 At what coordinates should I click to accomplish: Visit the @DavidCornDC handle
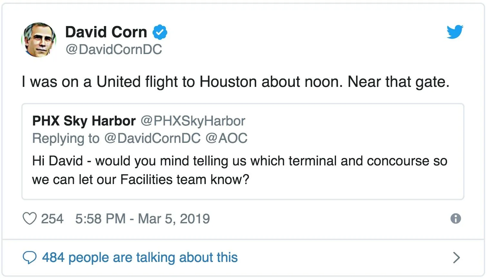[114, 50]
